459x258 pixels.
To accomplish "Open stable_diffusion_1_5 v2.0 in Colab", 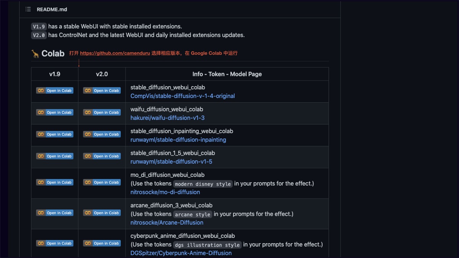I will point(102,156).
